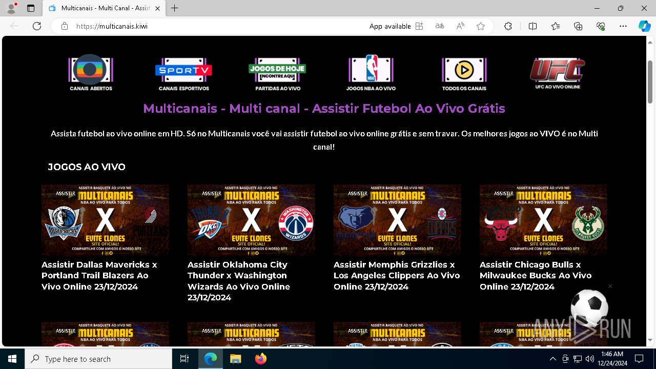This screenshot has height=369, width=656.
Task: Click Assistir Dallas Mavericks x Portland link
Action: point(99,276)
